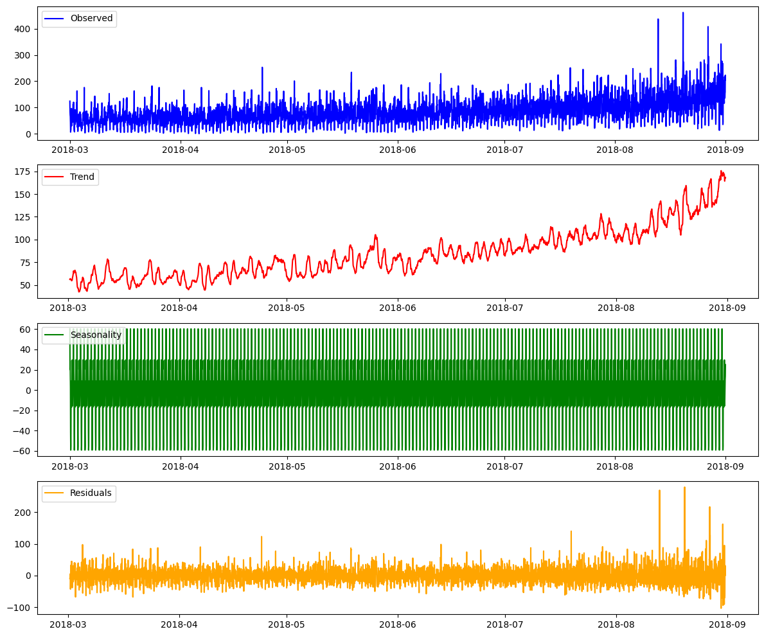Click the 150 y-axis label on Trend plot
The width and height of the screenshot is (764, 636).
(x=23, y=195)
